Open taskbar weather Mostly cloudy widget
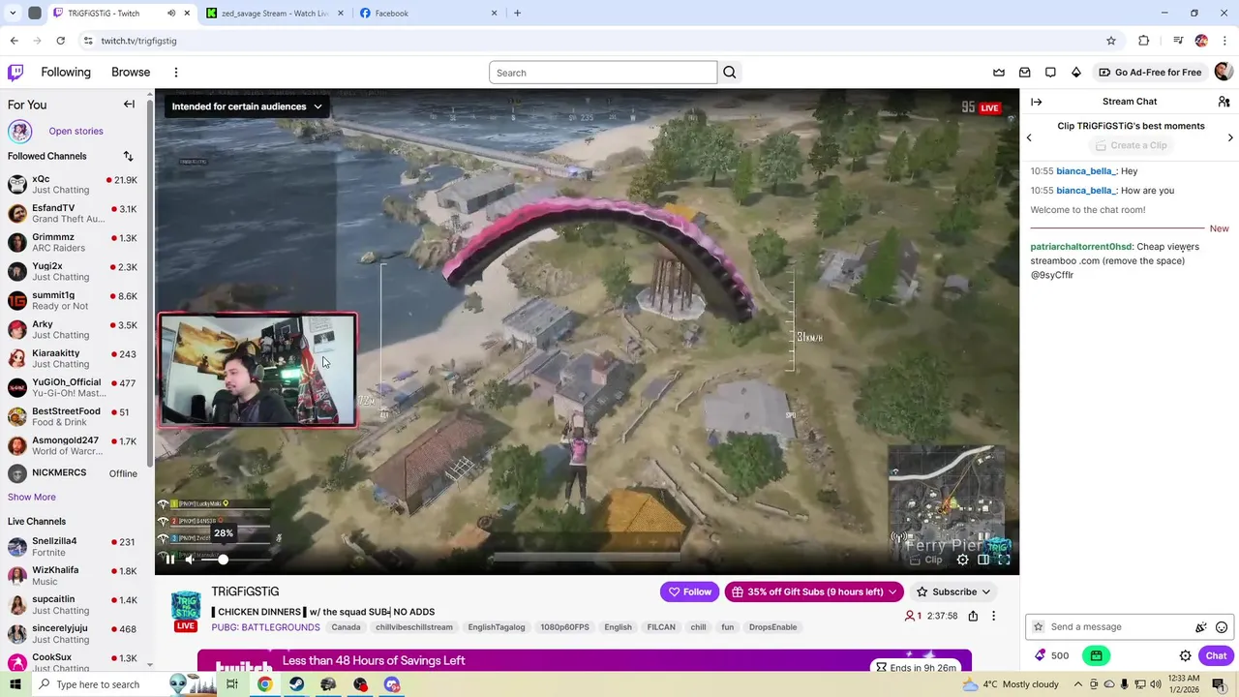 pyautogui.click(x=1011, y=684)
